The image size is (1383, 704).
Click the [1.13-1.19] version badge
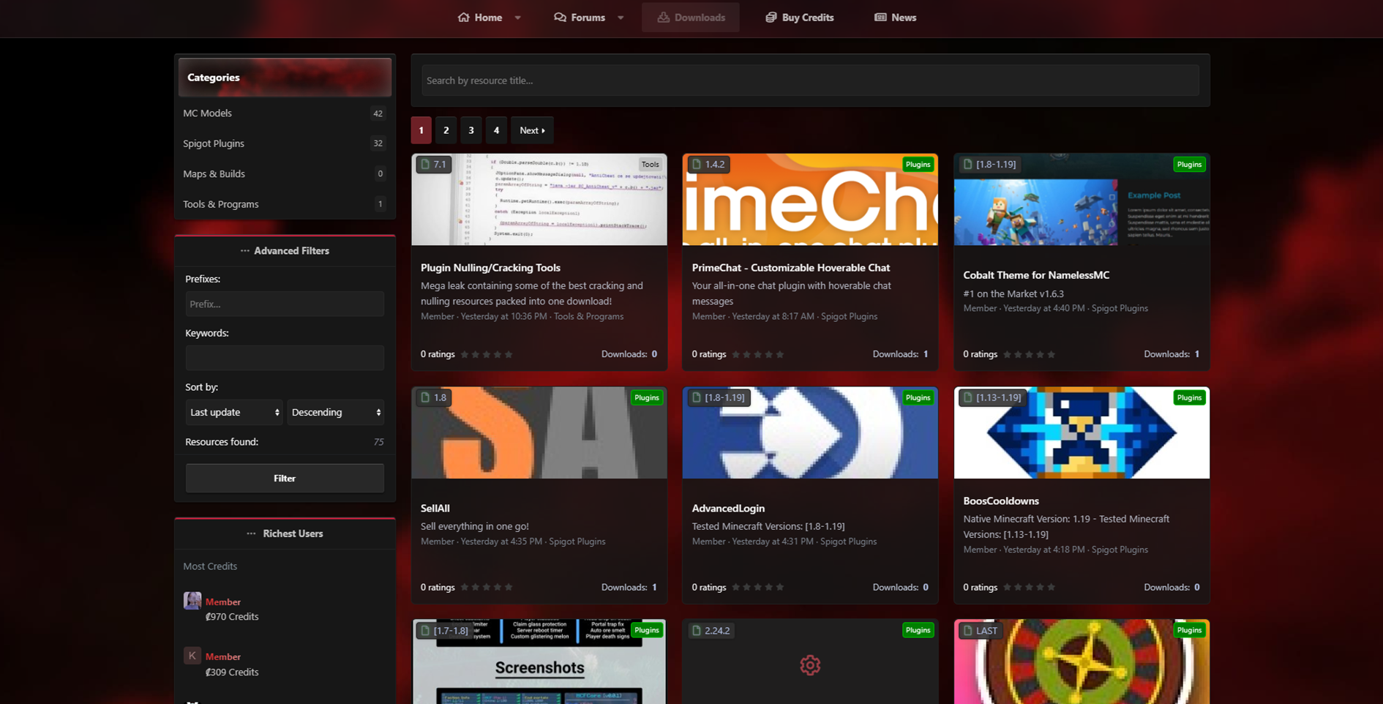(993, 397)
